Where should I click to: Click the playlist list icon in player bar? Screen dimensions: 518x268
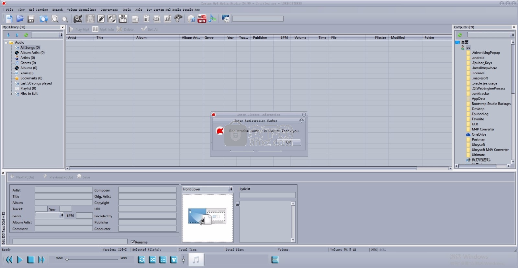(x=163, y=260)
